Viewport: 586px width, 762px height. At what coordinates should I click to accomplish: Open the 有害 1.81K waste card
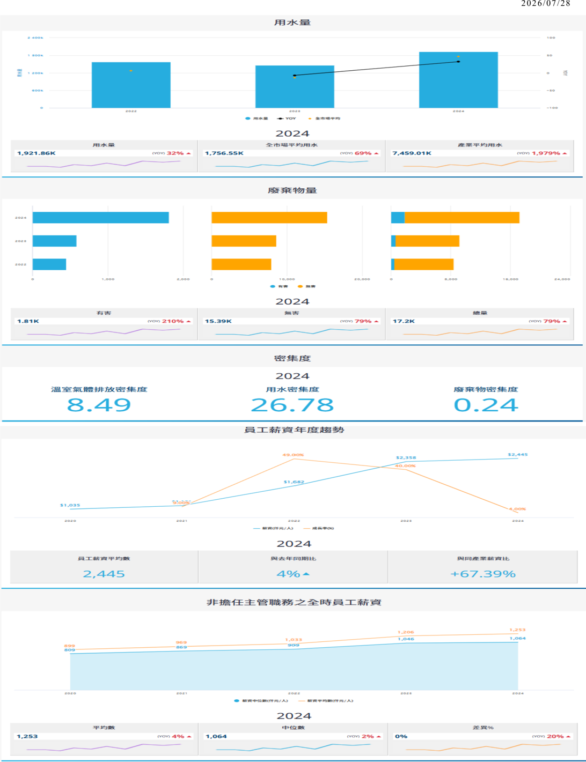[104, 324]
